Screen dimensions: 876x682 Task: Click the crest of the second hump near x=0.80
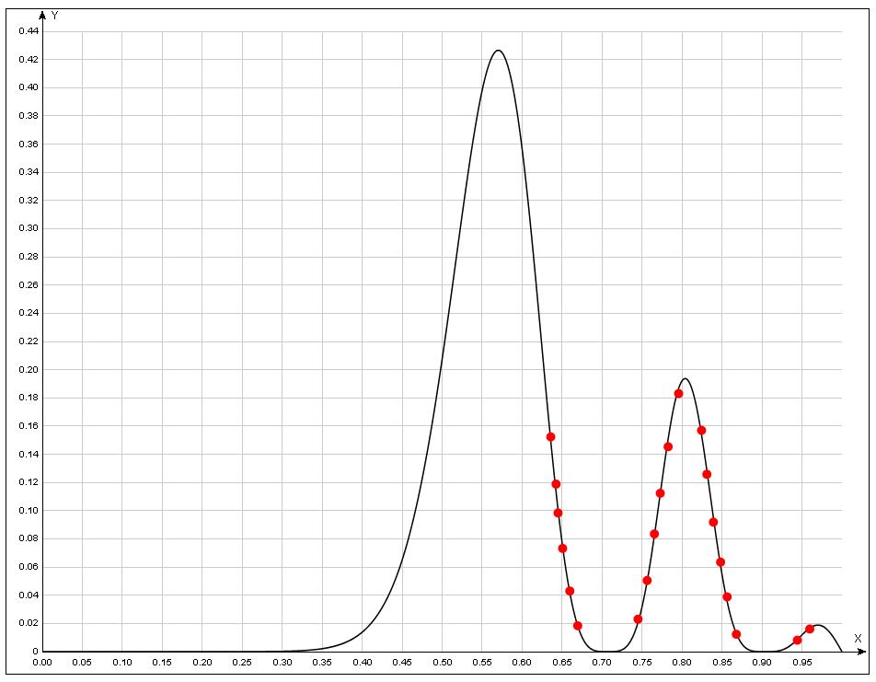685,378
